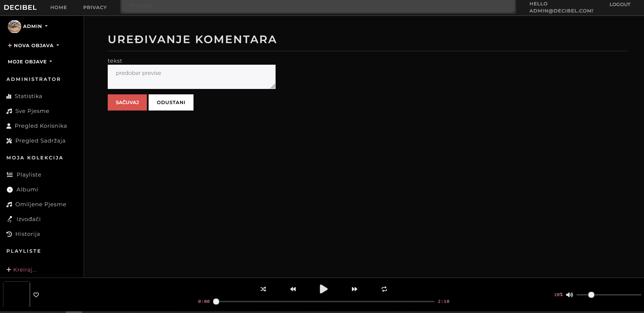Open Pregled Sadržaja page
This screenshot has width=644, height=313.
[40, 141]
